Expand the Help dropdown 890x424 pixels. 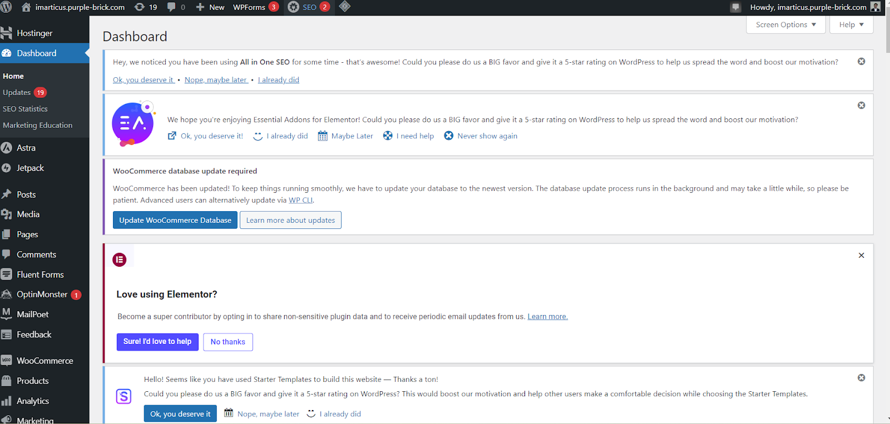click(852, 24)
